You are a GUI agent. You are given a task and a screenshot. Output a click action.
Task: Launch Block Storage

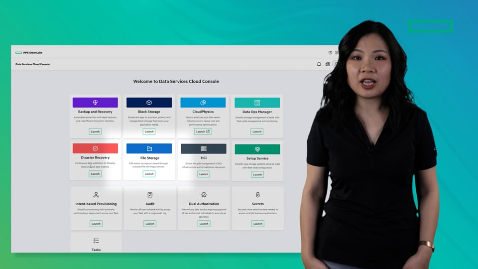pos(149,132)
